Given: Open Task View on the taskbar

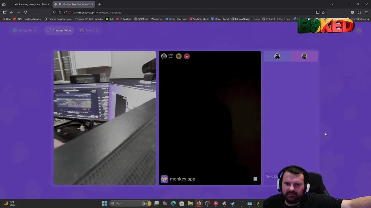Looking at the screenshot, I should tap(157, 203).
